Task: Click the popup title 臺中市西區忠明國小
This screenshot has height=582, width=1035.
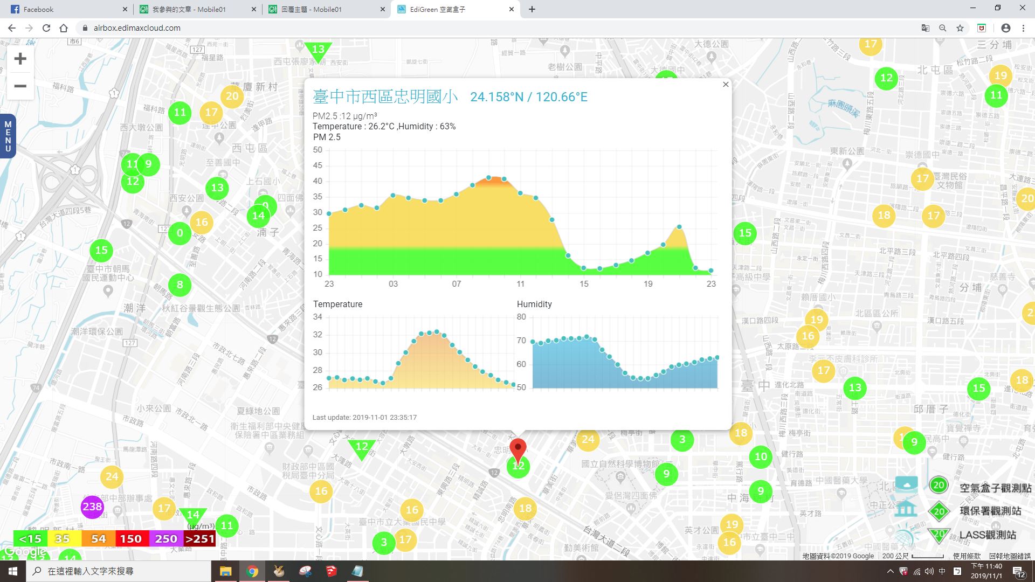Action: (385, 96)
